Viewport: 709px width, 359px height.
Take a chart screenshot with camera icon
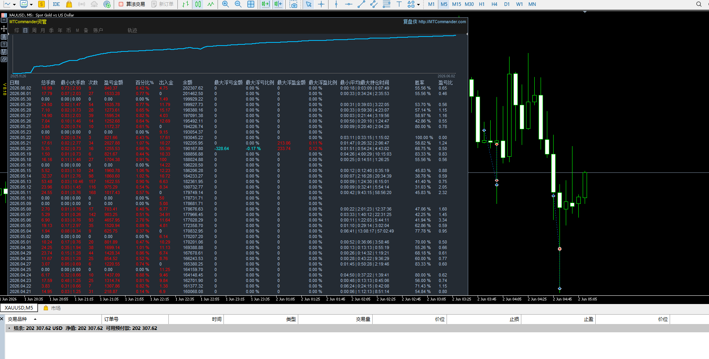[294, 4]
